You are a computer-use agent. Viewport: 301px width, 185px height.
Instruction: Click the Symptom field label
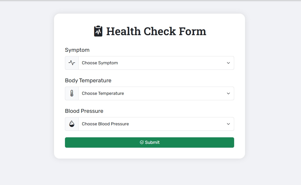(77, 50)
